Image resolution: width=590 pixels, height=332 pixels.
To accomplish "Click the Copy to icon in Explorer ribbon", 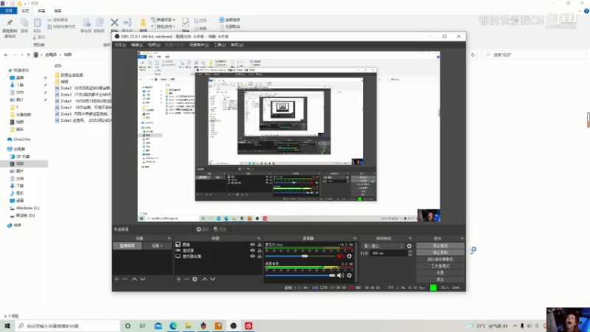I will (x=100, y=25).
